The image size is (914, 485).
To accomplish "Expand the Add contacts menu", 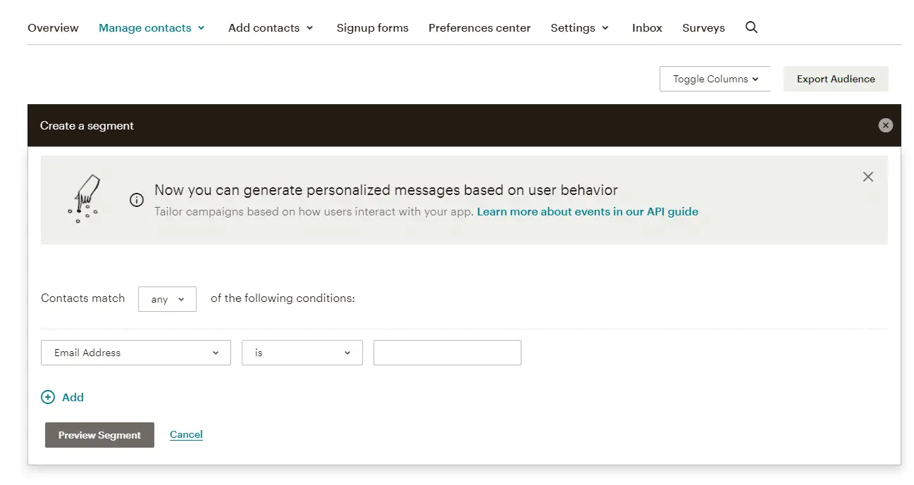I will pos(271,28).
